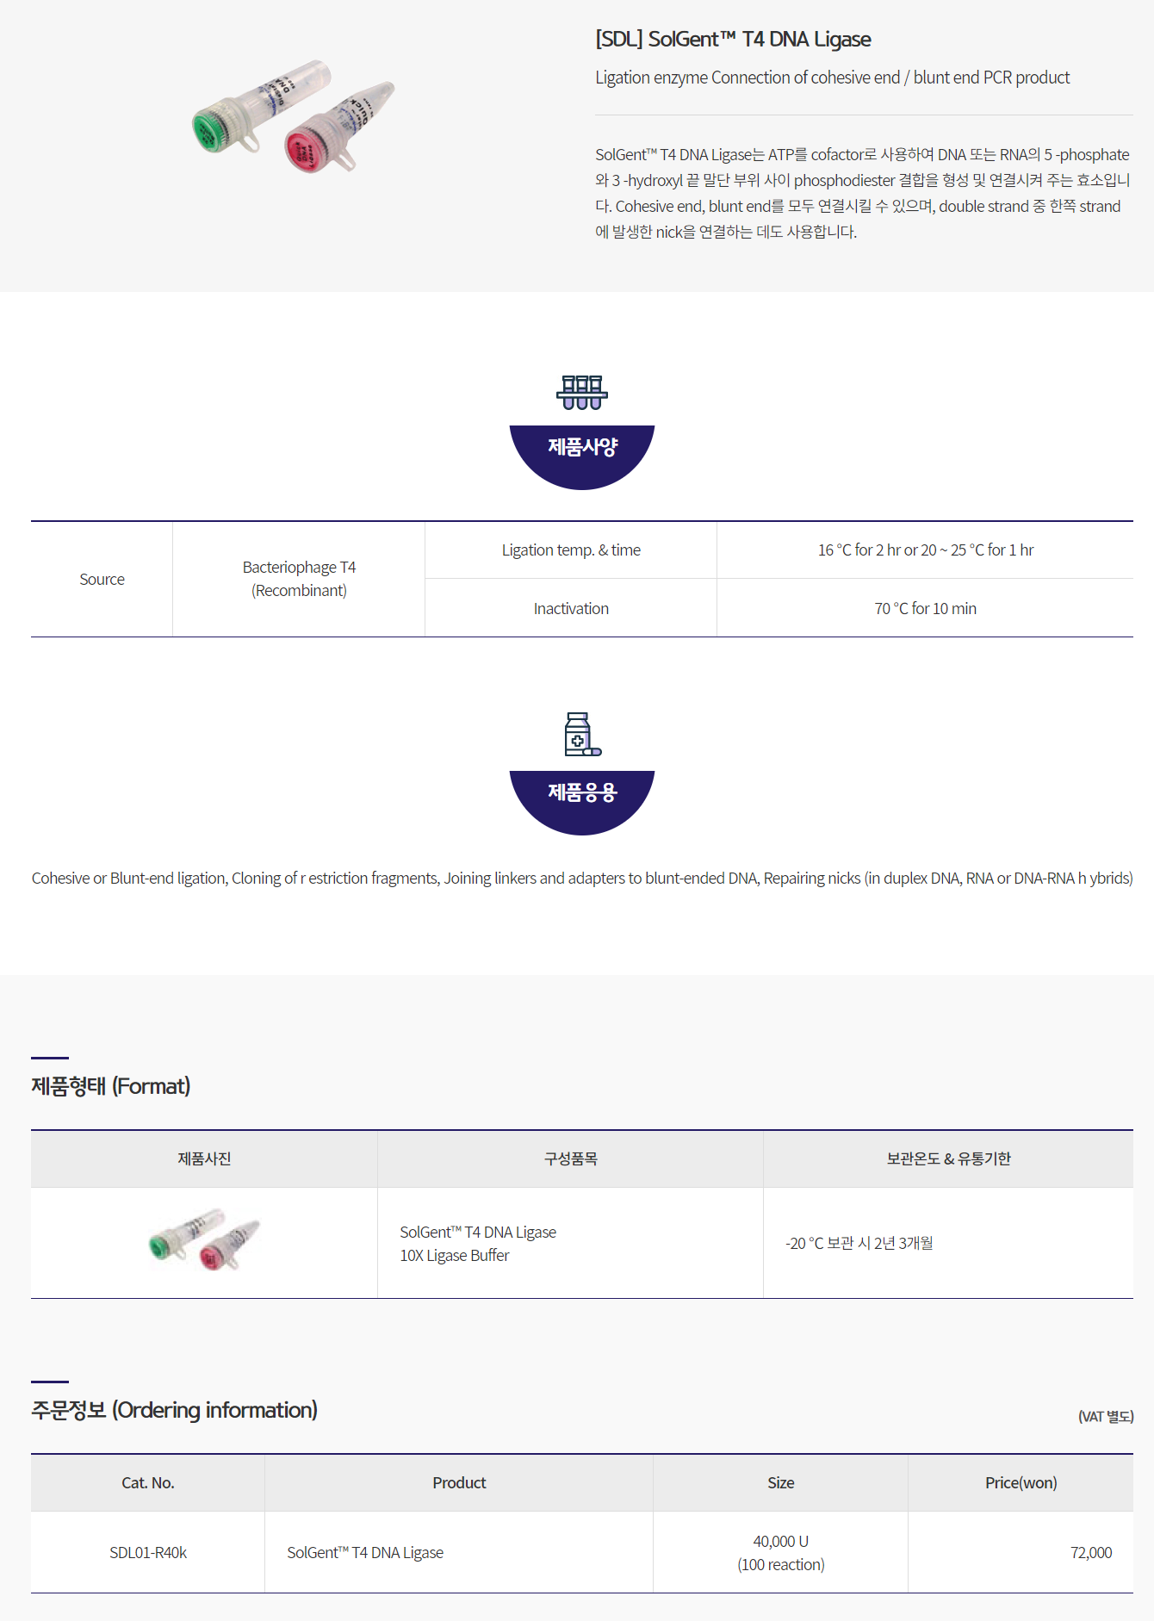
Task: Select the 제품사양 semicircle badge
Action: [x=582, y=456]
